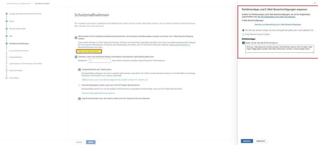Click the step circle for Fertig stellen
The image size is (318, 145).
pos(6,78)
